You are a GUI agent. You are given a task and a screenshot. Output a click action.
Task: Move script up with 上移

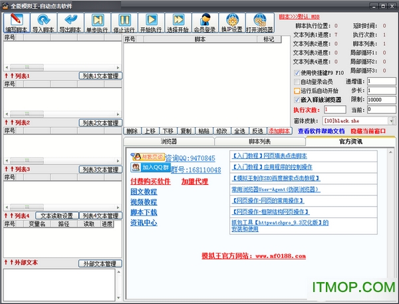(150, 131)
